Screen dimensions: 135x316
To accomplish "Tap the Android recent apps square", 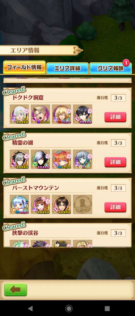I will [x=107, y=308].
